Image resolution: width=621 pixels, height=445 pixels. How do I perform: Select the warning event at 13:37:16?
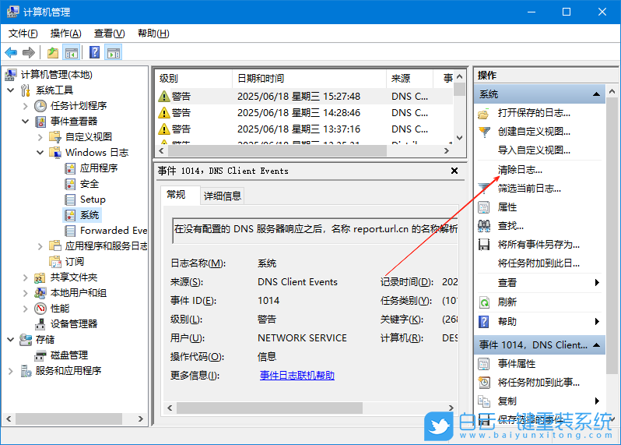pyautogui.click(x=303, y=129)
